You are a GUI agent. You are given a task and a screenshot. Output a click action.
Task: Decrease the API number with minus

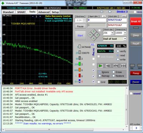(131, 128)
